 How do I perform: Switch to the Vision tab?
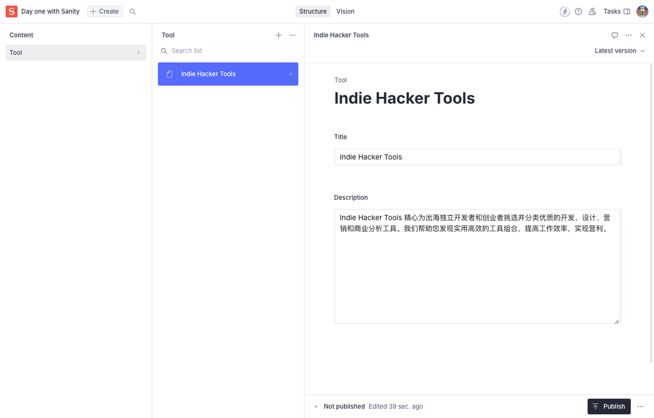346,11
